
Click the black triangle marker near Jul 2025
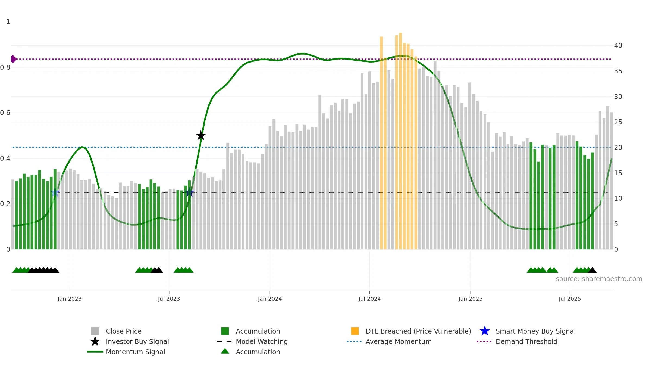592,270
